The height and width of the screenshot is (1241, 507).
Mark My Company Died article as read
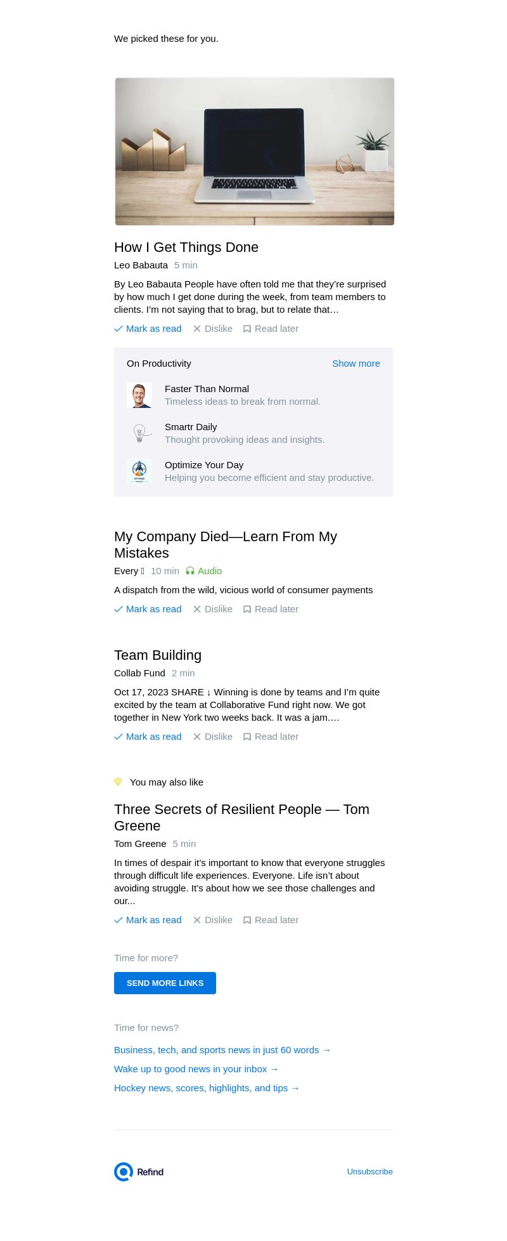point(148,609)
